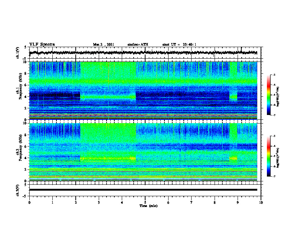Click the "station=ATH" header label
This screenshot has height=227, width=294.
138,45
